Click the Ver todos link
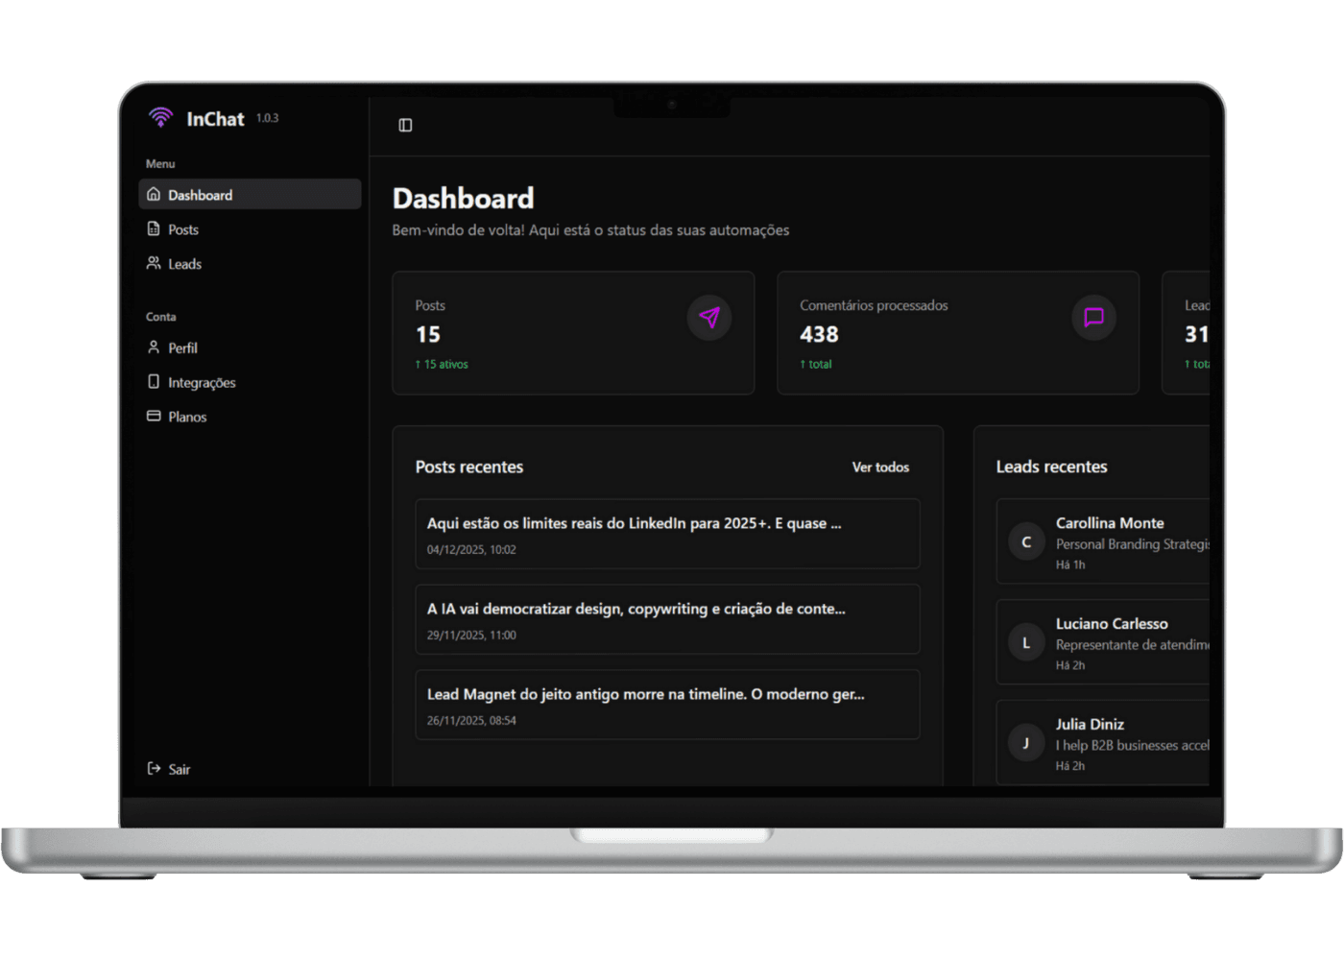 click(880, 468)
